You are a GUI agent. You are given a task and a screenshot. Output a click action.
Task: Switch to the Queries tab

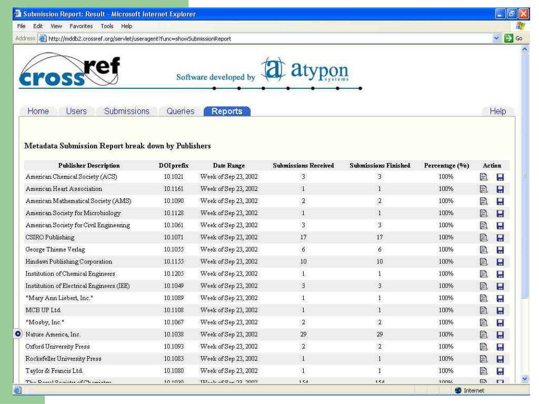181,111
